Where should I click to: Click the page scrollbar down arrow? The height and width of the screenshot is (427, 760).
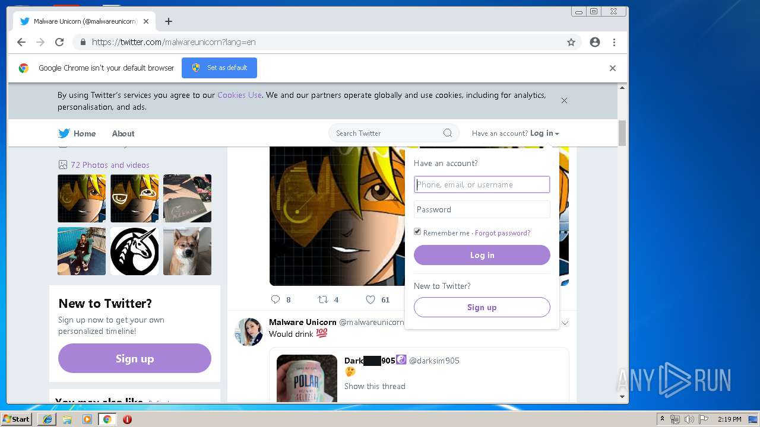622,397
